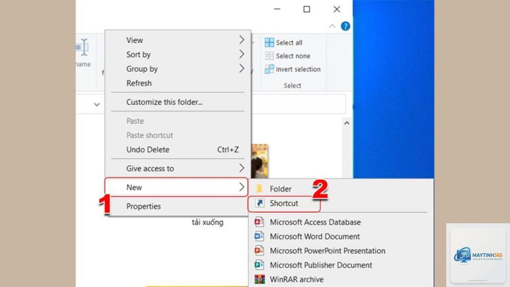Select Undo Delete in the context menu
510x287 pixels.
pos(177,149)
